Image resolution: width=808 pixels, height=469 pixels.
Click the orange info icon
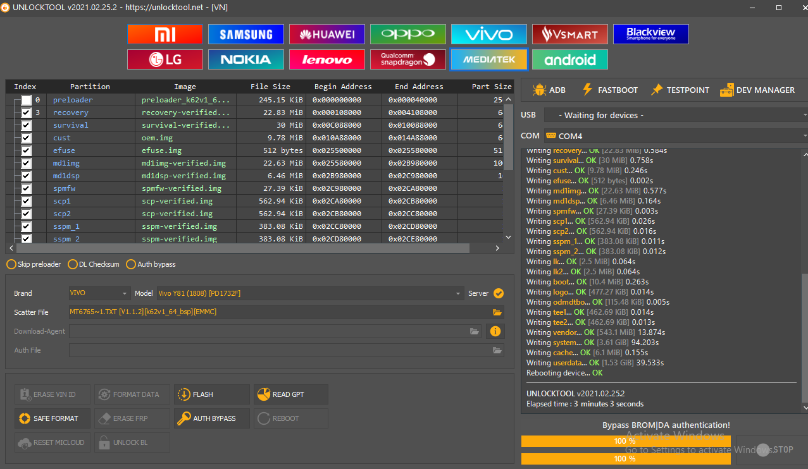(x=495, y=331)
